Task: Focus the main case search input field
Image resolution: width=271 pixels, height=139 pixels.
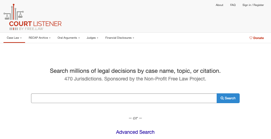Action: tap(124, 98)
